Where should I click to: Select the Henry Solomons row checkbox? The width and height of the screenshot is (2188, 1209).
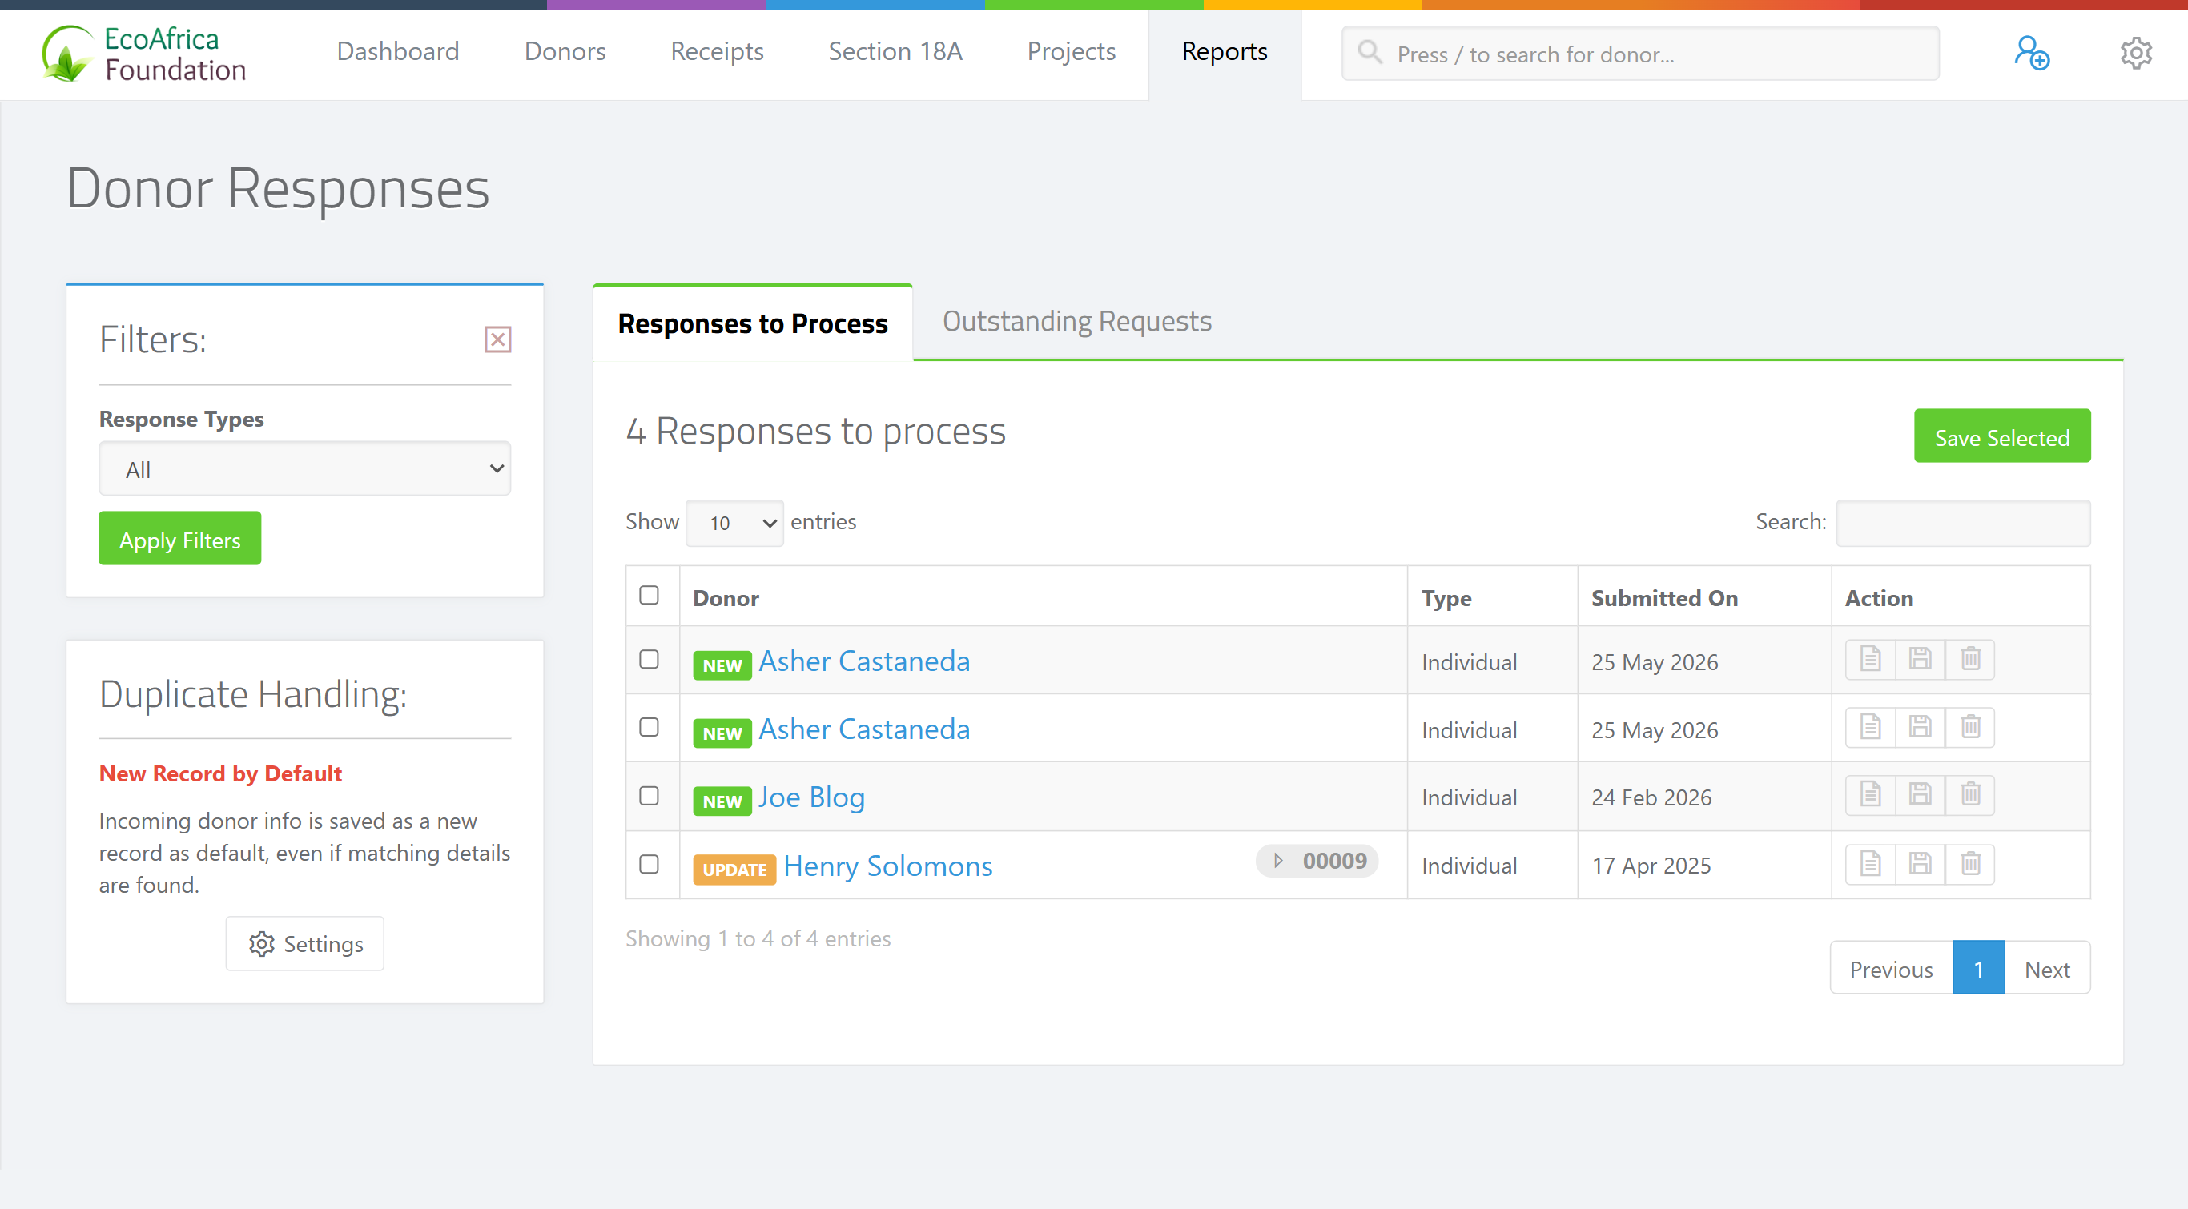click(x=649, y=864)
